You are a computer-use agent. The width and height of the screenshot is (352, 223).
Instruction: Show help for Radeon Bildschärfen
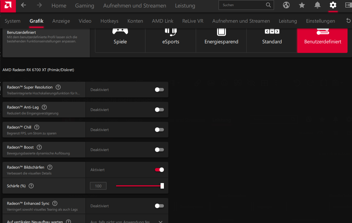[x=50, y=167]
